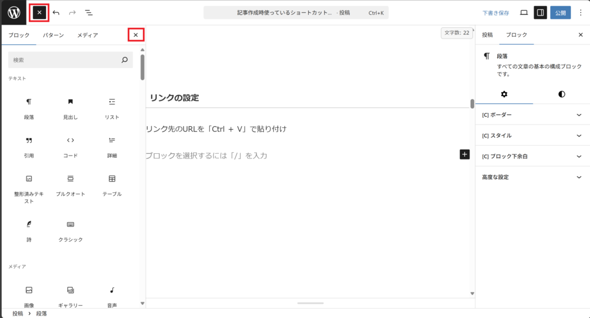Switch to the half-circle styles tab
This screenshot has width=590, height=318.
(561, 94)
